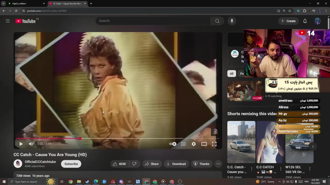The height and width of the screenshot is (185, 330).
Task: Show hidden system tray icons
Action: point(279,182)
